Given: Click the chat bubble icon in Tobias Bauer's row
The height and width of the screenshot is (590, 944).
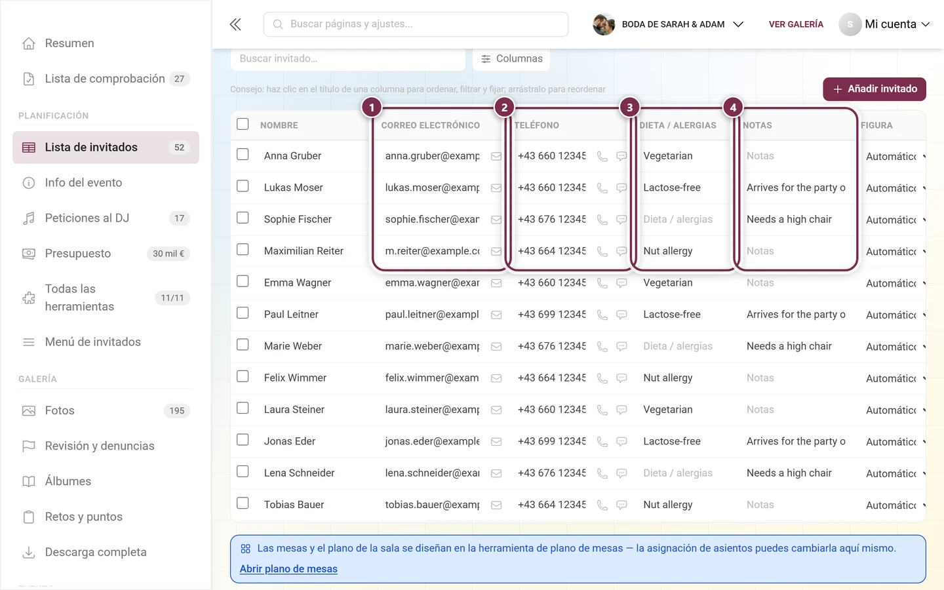Looking at the screenshot, I should [x=621, y=505].
